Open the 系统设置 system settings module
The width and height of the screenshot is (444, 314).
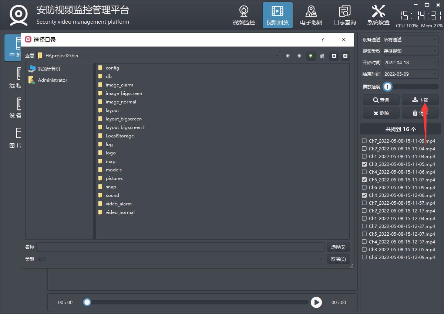378,15
